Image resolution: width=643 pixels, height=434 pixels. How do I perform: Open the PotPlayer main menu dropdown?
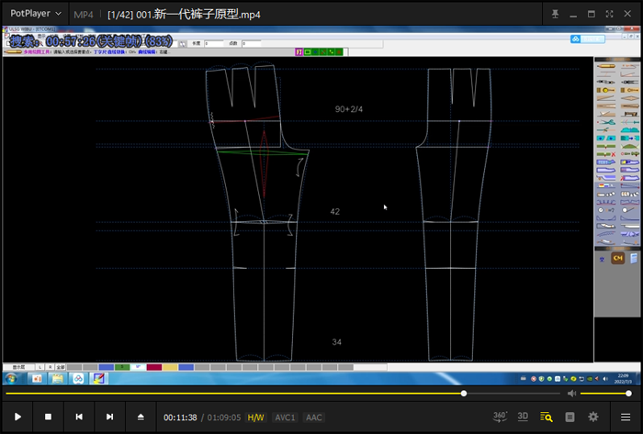click(x=36, y=14)
